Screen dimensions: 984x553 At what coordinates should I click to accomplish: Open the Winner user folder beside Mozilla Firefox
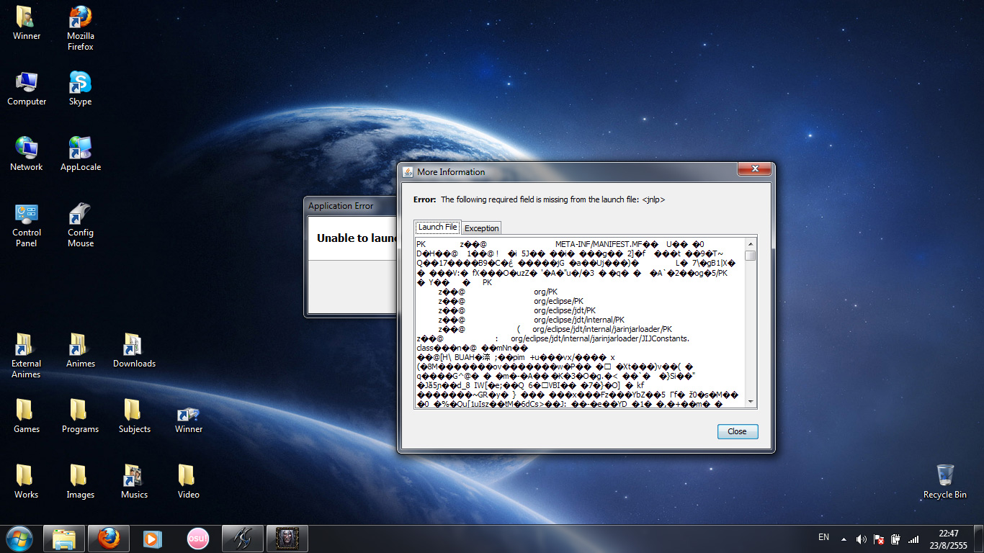coord(27,24)
